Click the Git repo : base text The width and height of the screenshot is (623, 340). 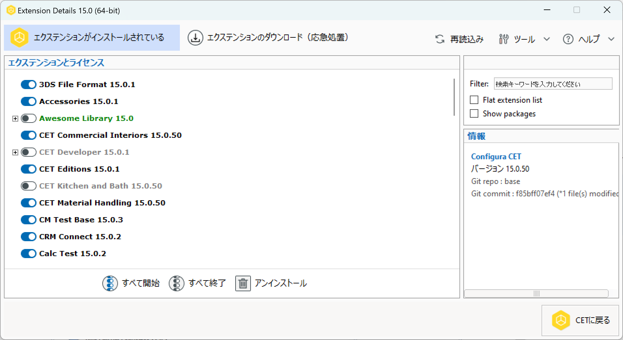coord(496,181)
